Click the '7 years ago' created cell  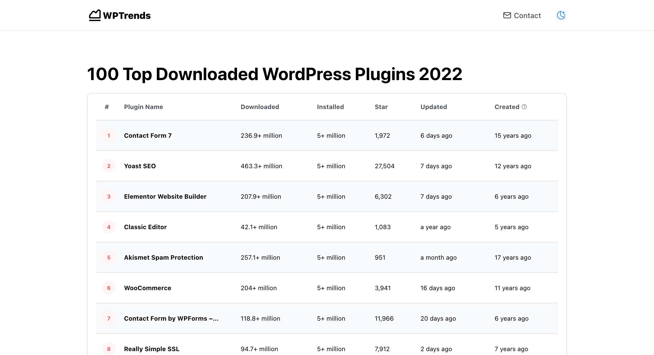pos(511,349)
